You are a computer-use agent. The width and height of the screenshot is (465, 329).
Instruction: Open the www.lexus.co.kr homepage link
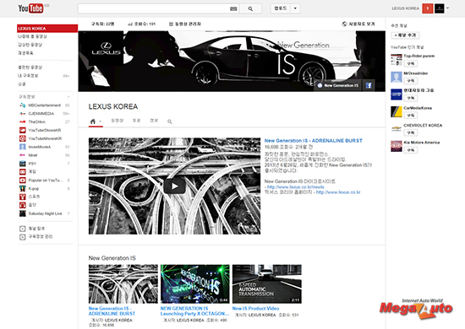tap(338, 192)
